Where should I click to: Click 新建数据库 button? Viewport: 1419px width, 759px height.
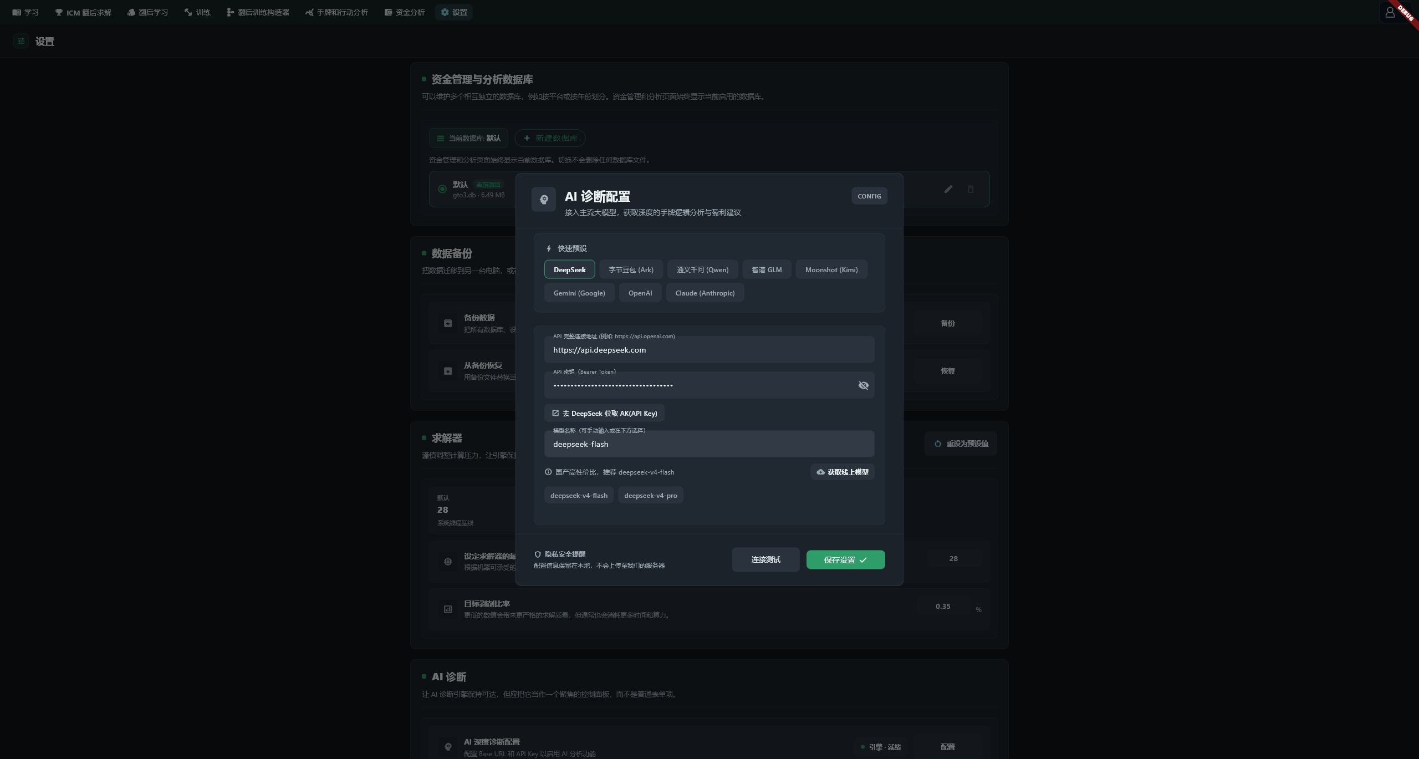[550, 138]
